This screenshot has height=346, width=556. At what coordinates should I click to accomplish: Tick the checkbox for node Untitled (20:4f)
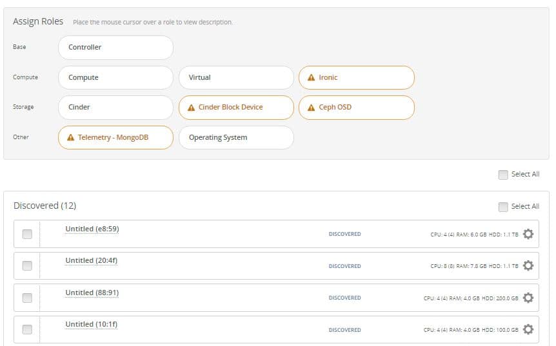point(27,265)
